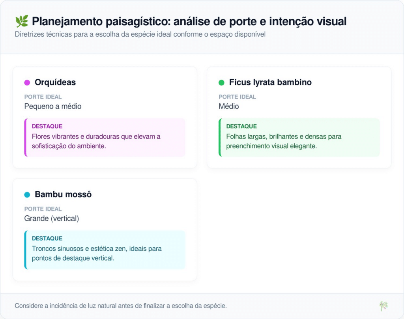Click the cyan dot beside Bambu mossô
Image resolution: width=404 pixels, height=319 pixels.
[x=27, y=195]
